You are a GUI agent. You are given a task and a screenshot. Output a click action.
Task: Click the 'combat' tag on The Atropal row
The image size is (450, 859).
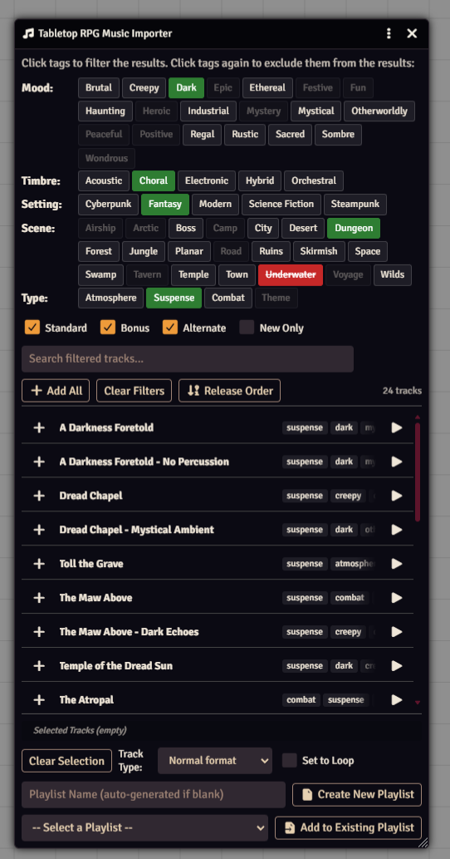(301, 699)
